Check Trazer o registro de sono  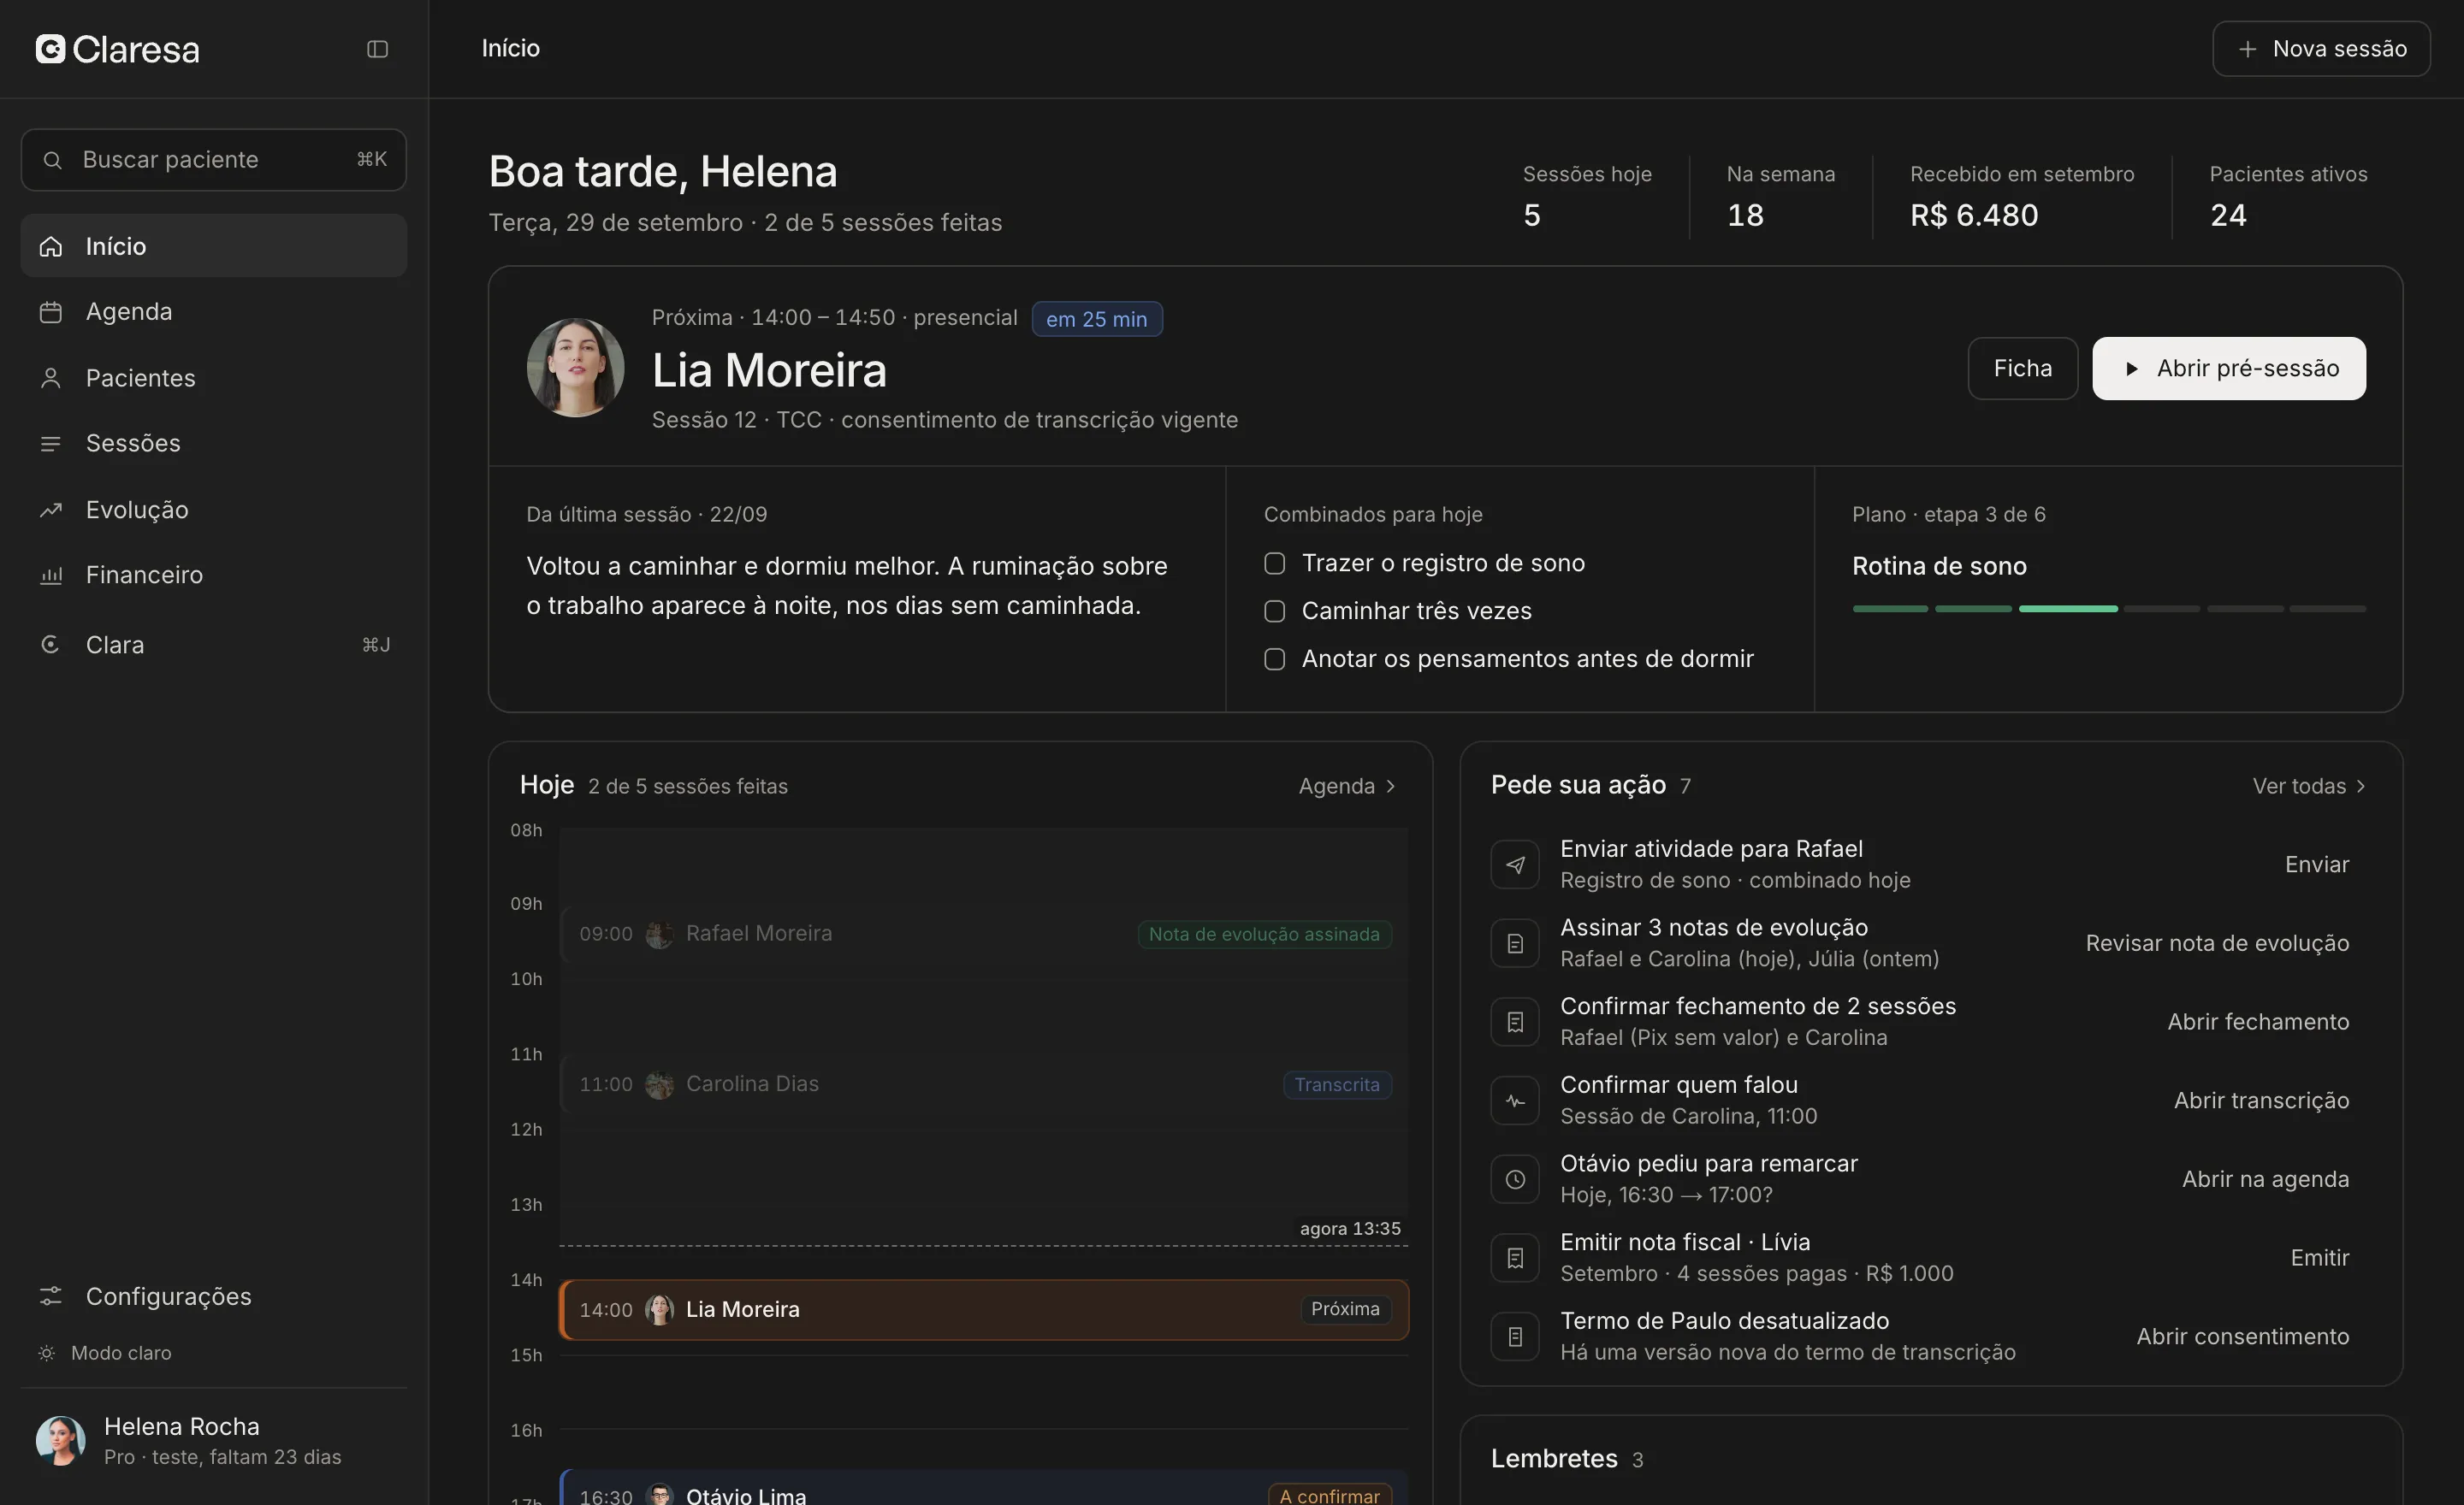[x=1274, y=563]
